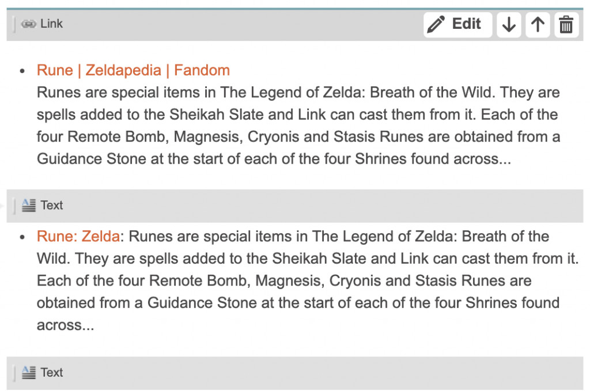Click the Edit button on the Link block
The image size is (590, 391).
click(457, 24)
